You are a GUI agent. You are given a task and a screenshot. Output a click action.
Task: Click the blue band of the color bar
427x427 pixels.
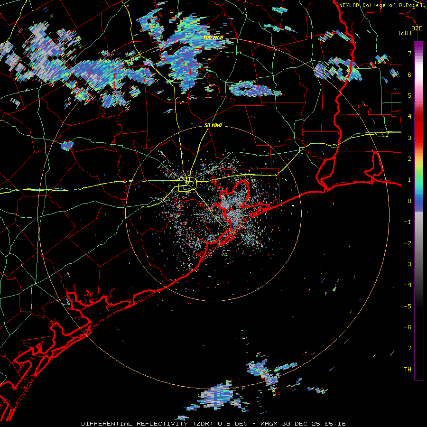click(419, 203)
